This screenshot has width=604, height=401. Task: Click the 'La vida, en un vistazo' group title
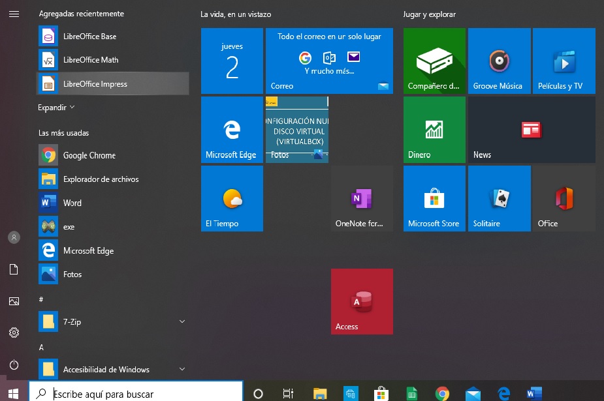(236, 14)
